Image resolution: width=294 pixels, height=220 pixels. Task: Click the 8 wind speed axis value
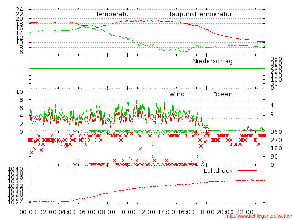(21, 100)
